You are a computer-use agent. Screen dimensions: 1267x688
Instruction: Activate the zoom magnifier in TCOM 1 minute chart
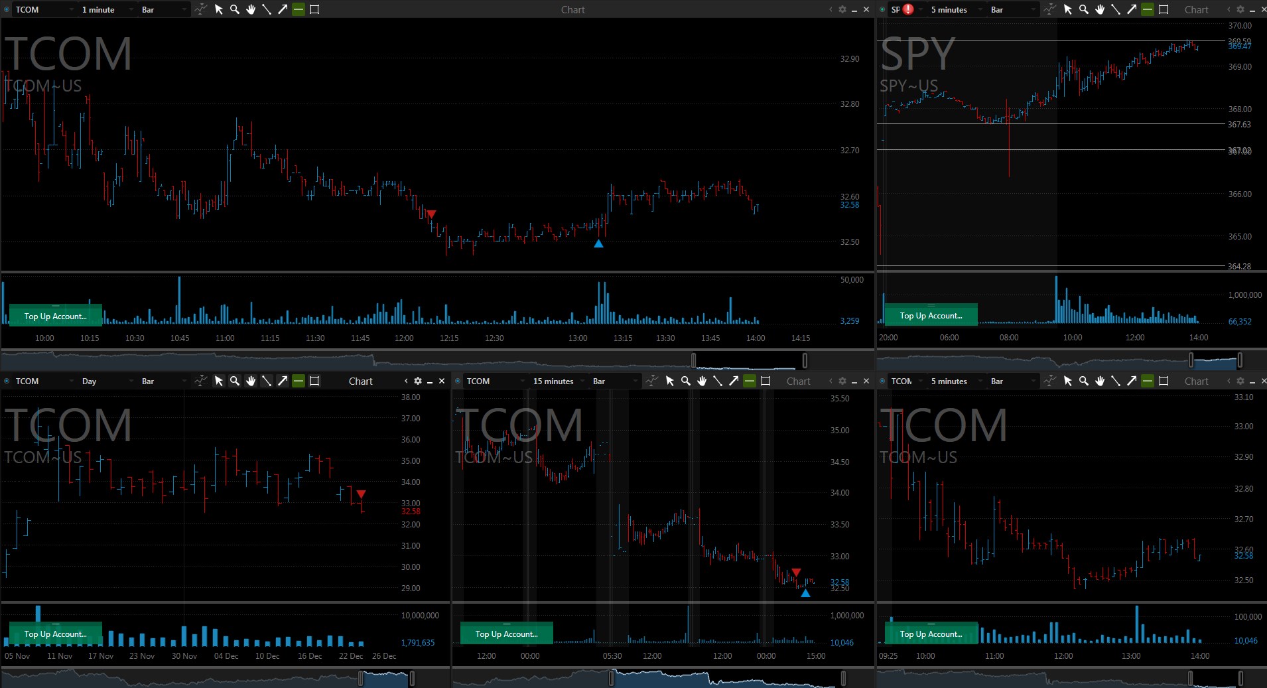click(235, 9)
